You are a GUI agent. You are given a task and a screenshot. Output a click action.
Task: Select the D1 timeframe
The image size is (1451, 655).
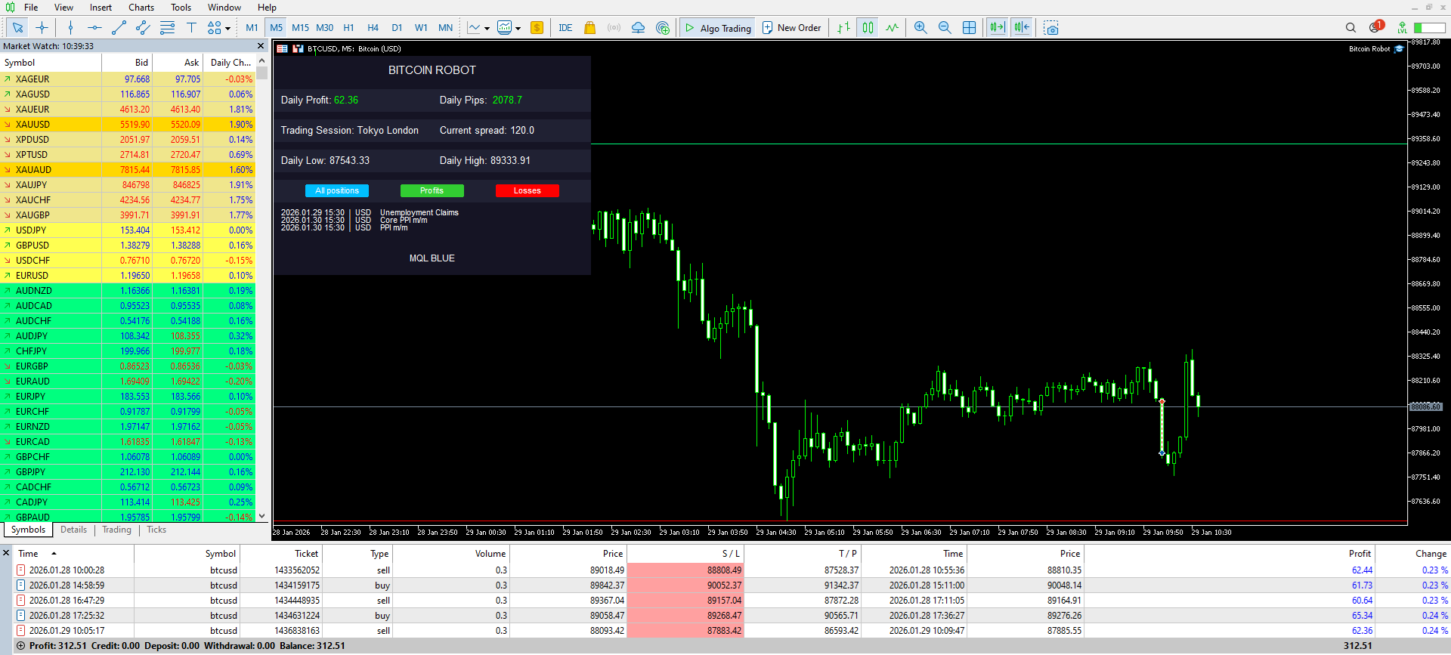397,28
